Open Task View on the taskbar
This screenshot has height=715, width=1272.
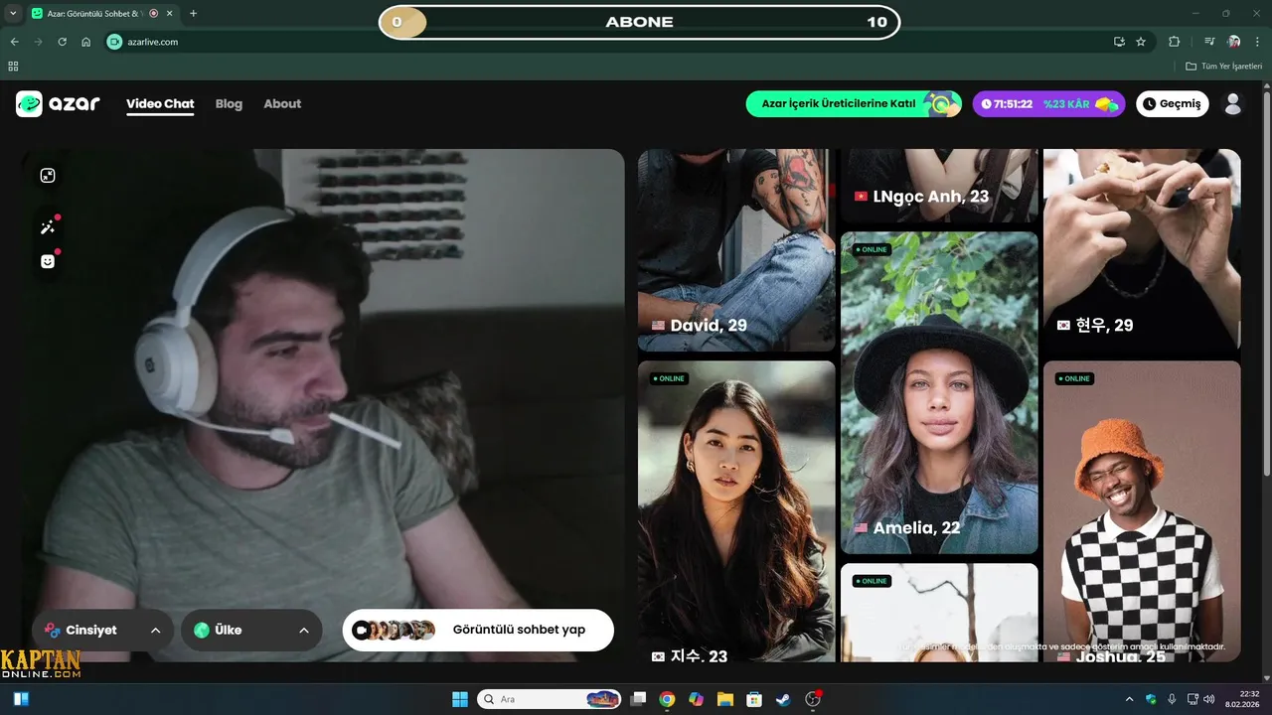point(639,699)
